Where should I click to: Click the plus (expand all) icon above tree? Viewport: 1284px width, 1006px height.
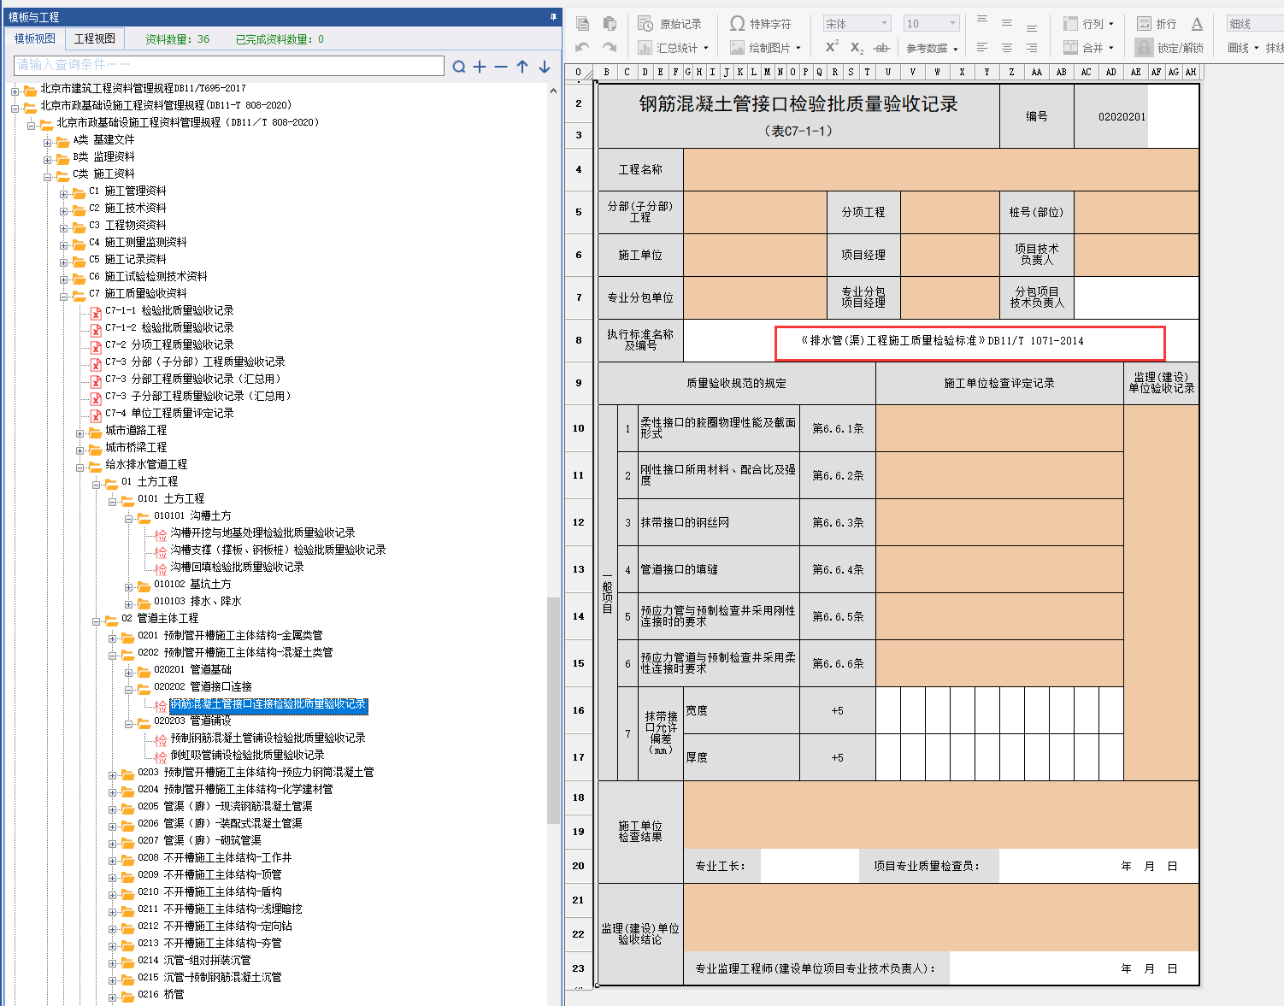480,67
